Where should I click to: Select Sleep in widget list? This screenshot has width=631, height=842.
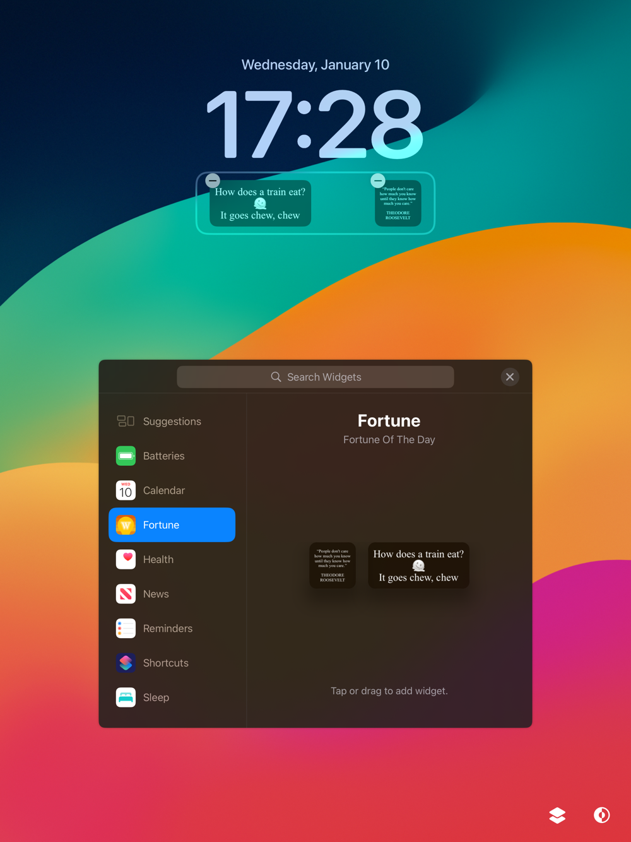172,697
